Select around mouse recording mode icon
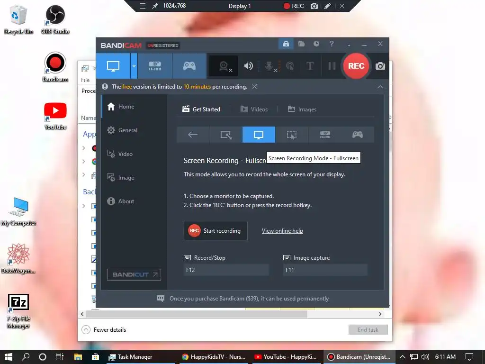The width and height of the screenshot is (485, 364). pyautogui.click(x=292, y=135)
